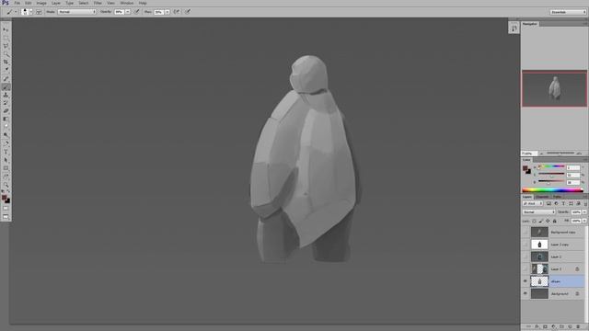Select the Clone Stamp tool
The height and width of the screenshot is (331, 589).
(x=6, y=95)
